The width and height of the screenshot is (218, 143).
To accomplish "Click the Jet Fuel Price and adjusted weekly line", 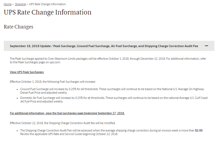I will (42, 101).
